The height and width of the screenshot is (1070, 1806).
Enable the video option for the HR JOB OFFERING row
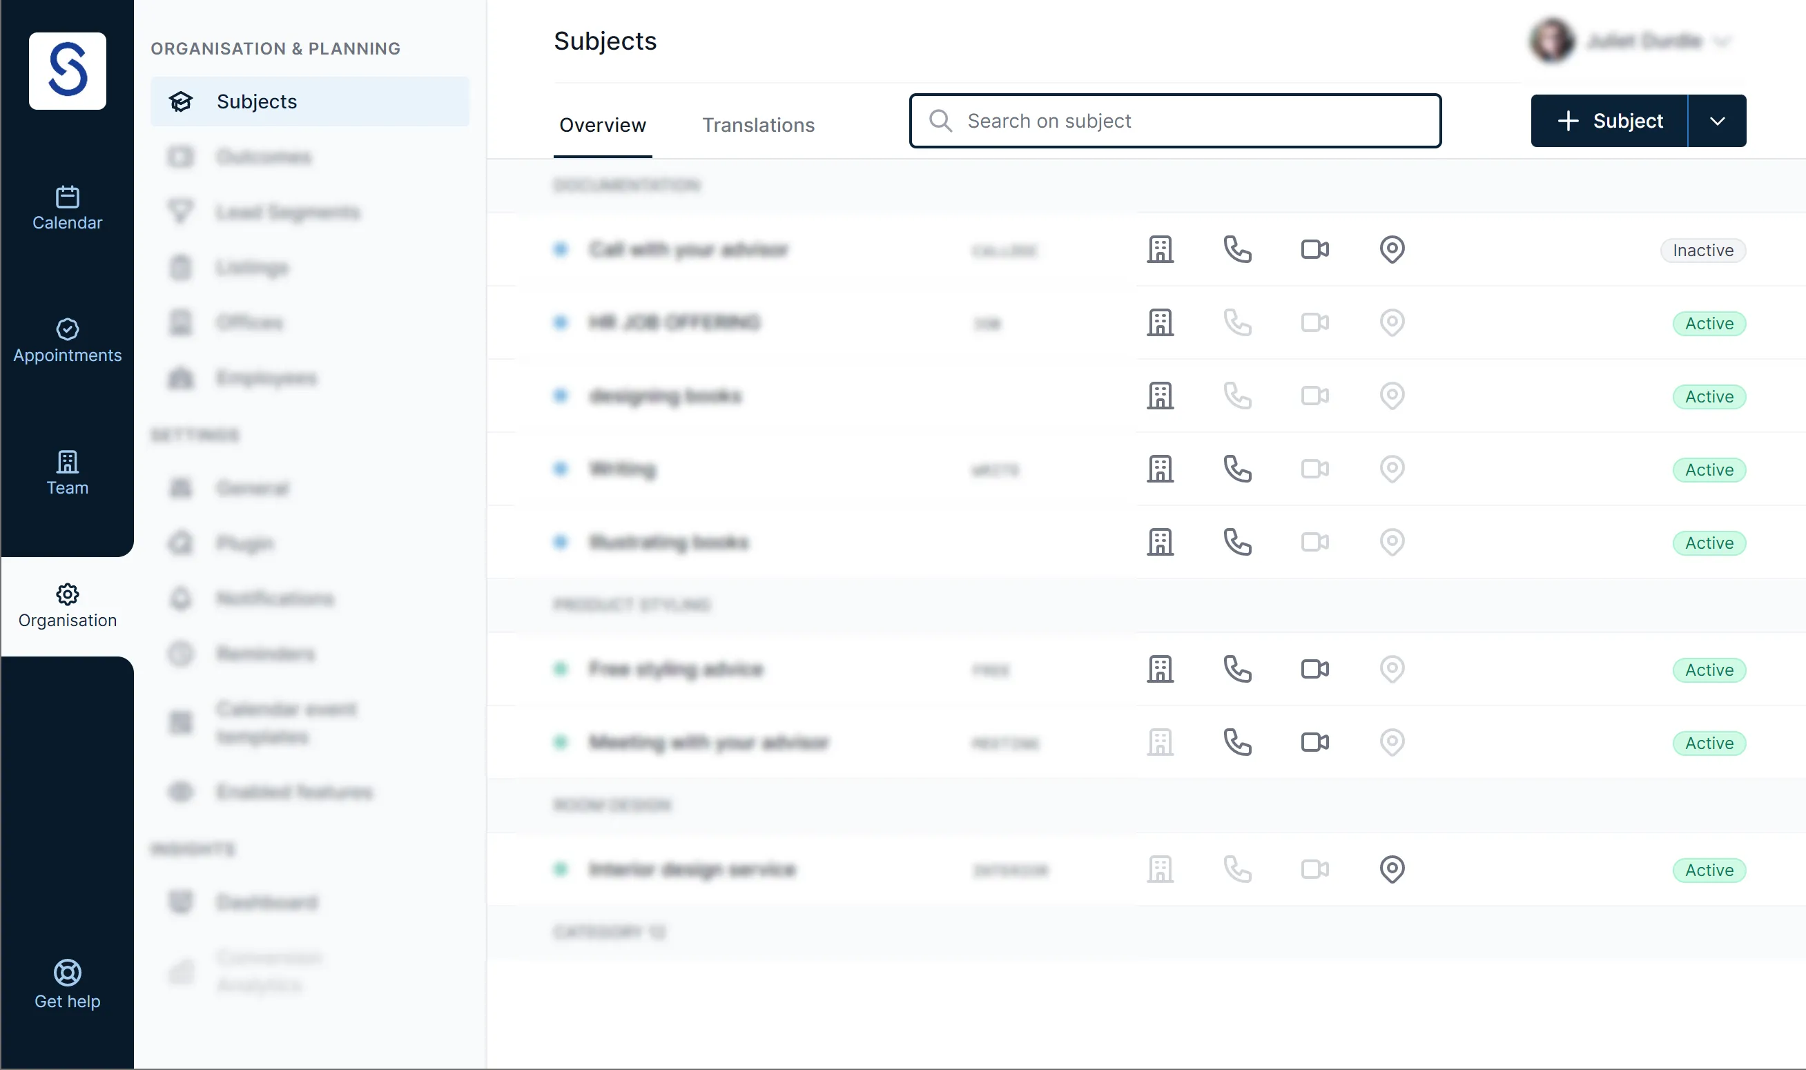point(1314,322)
